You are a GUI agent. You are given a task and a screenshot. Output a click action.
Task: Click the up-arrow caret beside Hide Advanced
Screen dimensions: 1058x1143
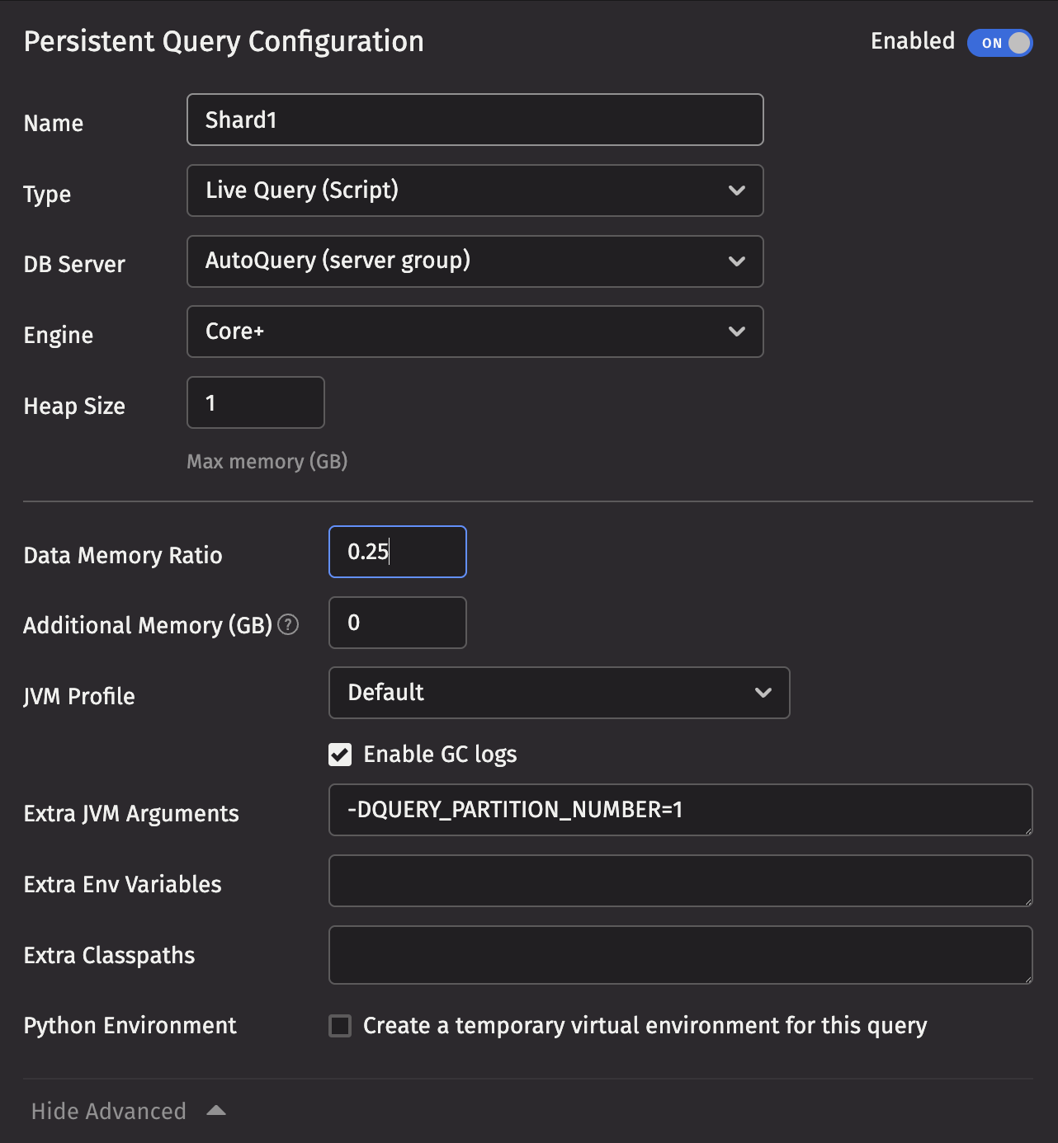coord(216,1111)
